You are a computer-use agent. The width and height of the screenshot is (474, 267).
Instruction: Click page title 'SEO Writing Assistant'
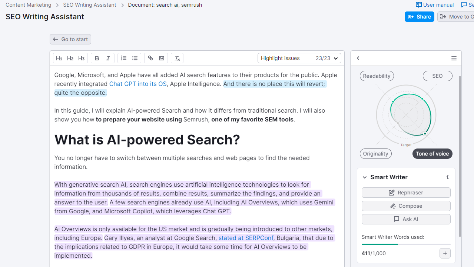point(45,17)
